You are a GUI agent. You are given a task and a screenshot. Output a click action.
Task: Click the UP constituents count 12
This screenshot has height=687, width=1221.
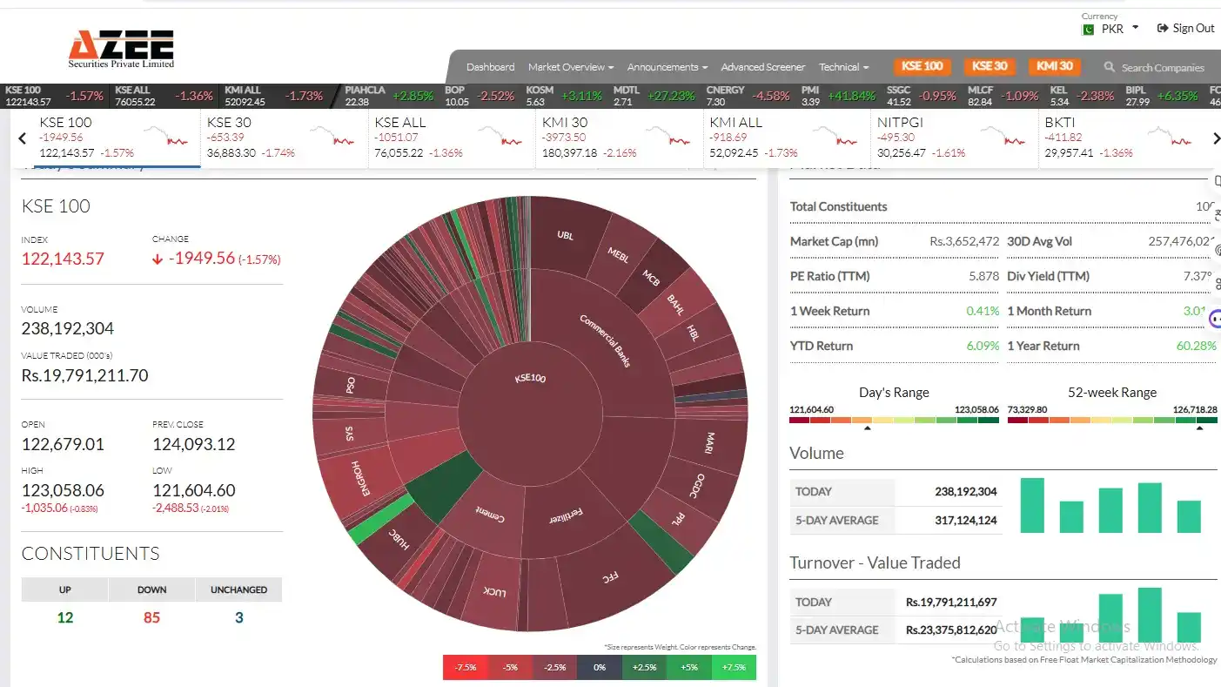(65, 617)
